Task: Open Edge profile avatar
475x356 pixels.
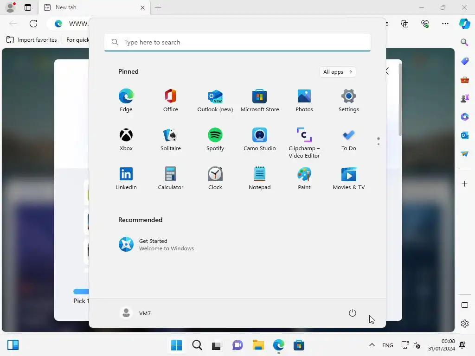Action: (11, 7)
